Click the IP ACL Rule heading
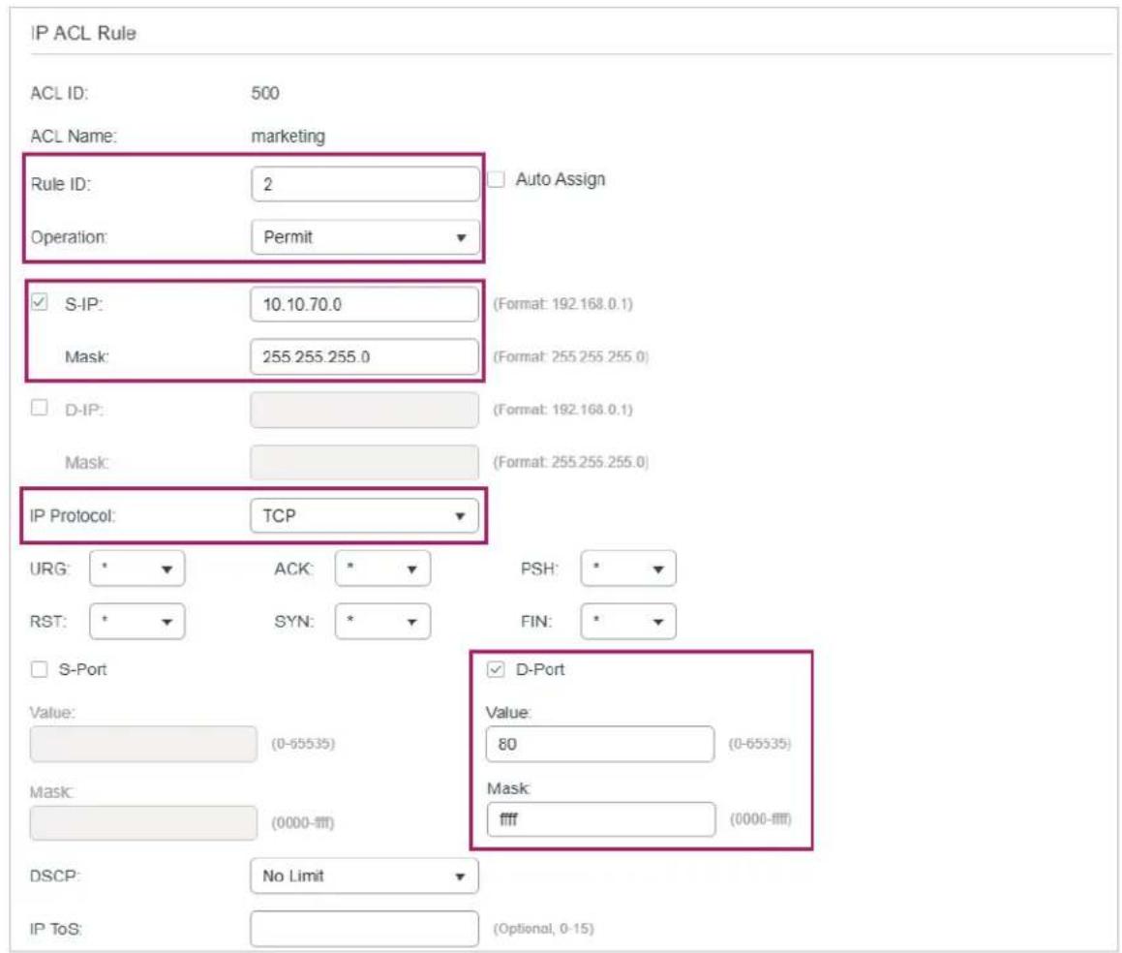The height and width of the screenshot is (953, 1122). [x=83, y=33]
